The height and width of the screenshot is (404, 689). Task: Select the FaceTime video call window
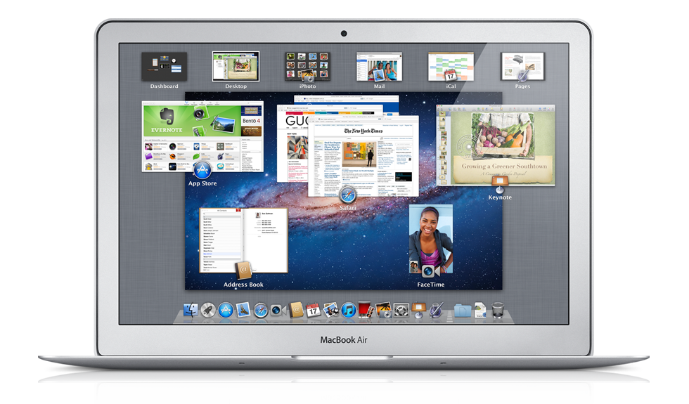(x=430, y=239)
